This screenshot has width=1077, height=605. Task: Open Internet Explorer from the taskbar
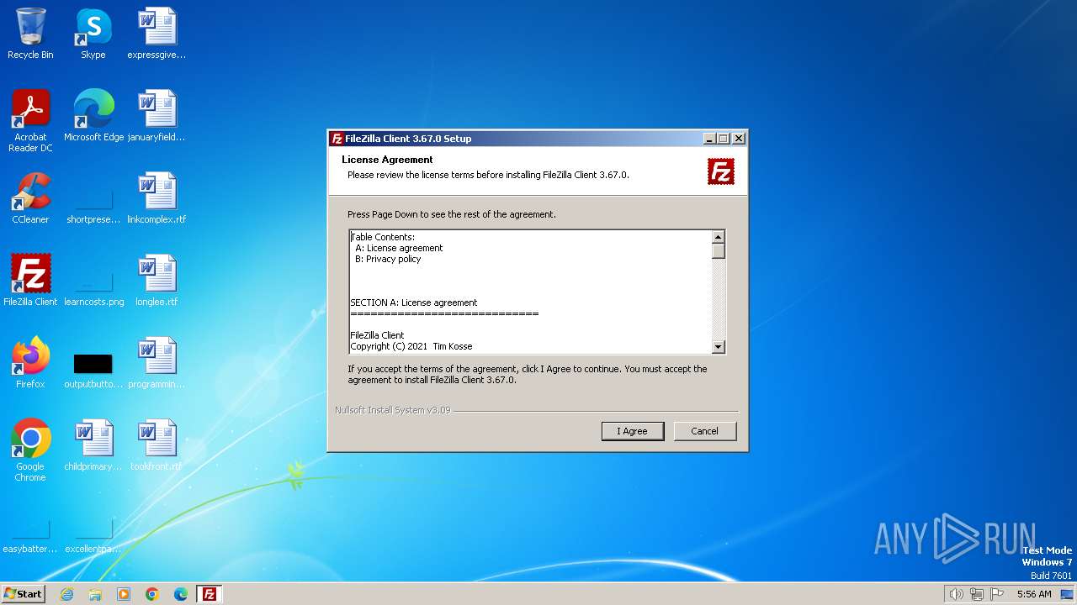tap(66, 594)
